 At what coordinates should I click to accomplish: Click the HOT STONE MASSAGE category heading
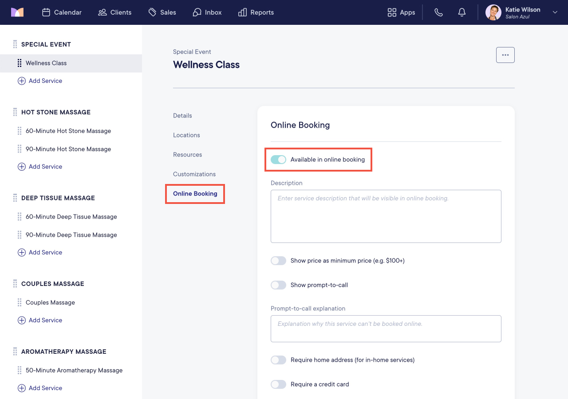click(56, 112)
